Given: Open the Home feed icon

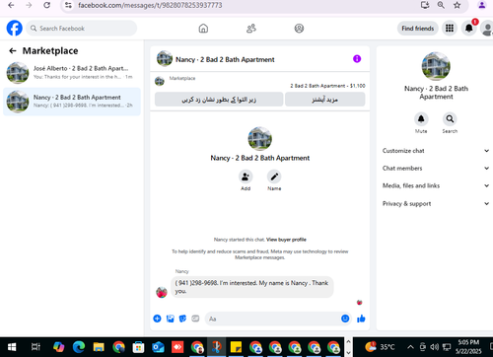Looking at the screenshot, I should [x=203, y=29].
